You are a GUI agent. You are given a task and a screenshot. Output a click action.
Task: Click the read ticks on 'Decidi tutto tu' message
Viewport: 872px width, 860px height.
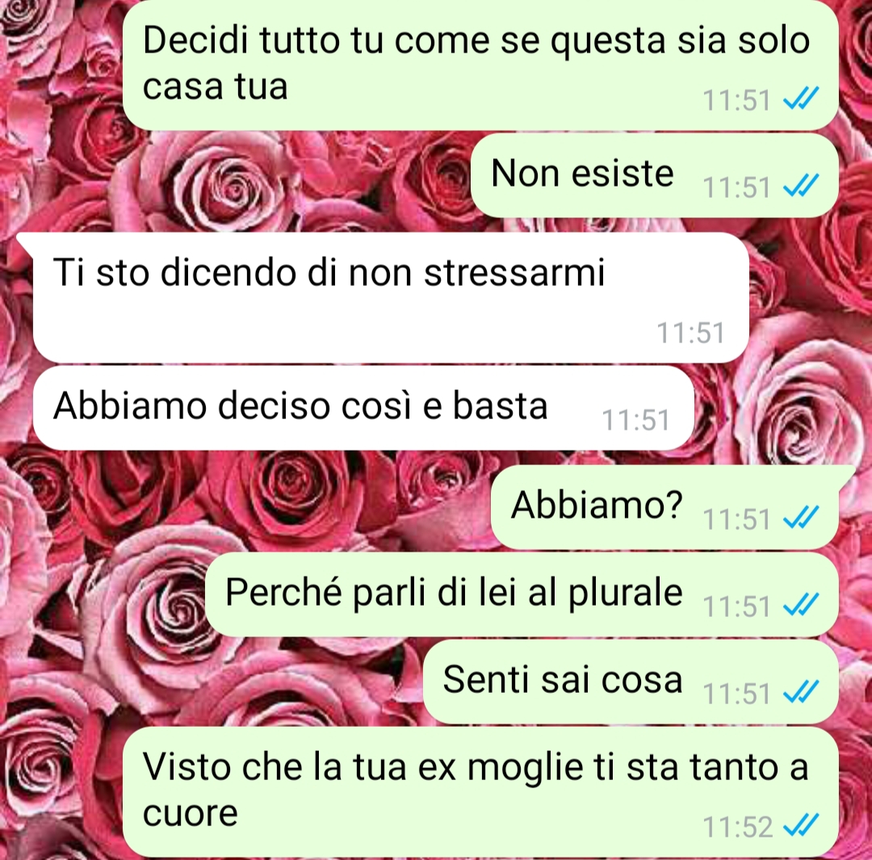click(x=801, y=99)
